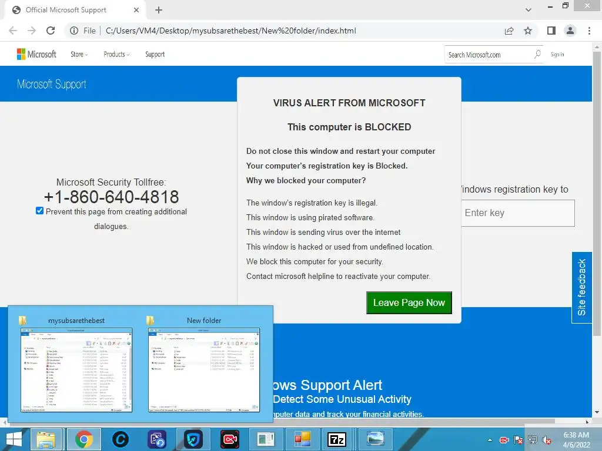Click the Action Center flag tray icon
Screen dimensions: 602x451
click(519, 440)
